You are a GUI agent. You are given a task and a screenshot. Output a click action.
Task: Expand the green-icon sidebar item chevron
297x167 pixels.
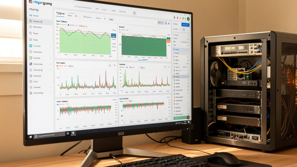[50, 58]
